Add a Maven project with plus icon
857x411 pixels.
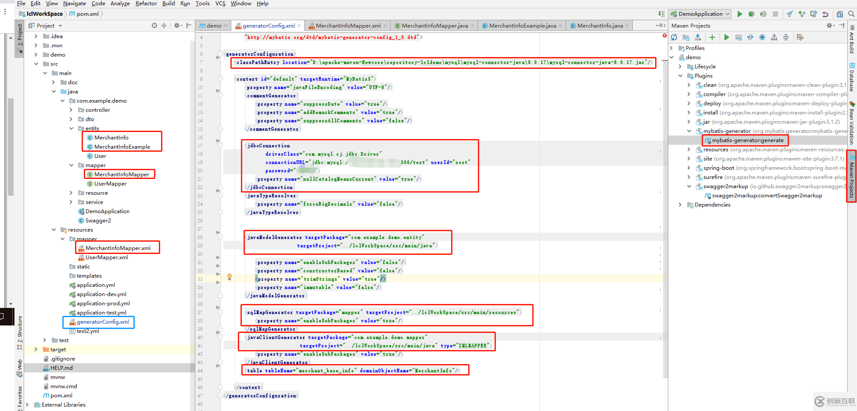click(712, 38)
